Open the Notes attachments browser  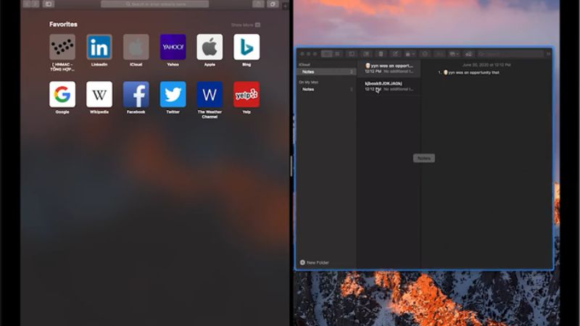coord(366,54)
